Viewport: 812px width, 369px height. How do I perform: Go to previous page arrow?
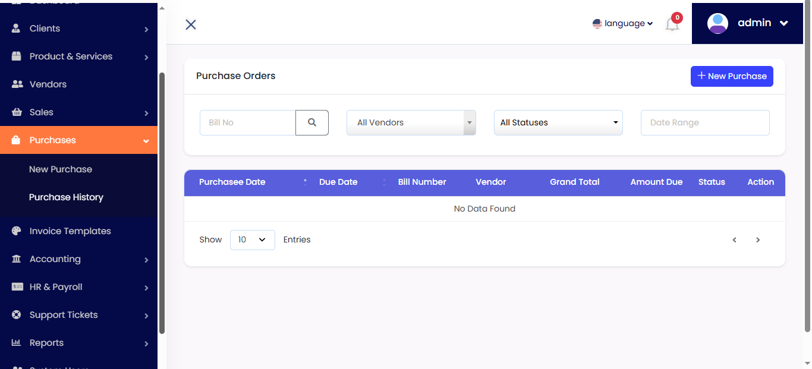click(735, 240)
